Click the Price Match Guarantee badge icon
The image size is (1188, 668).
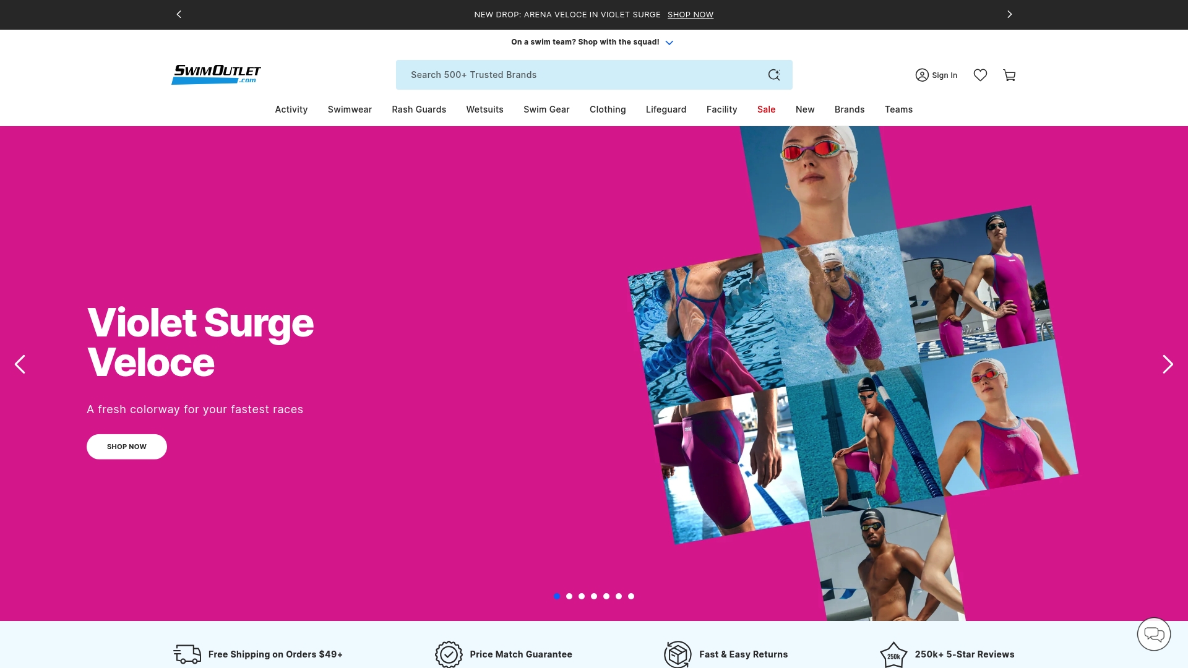(449, 654)
